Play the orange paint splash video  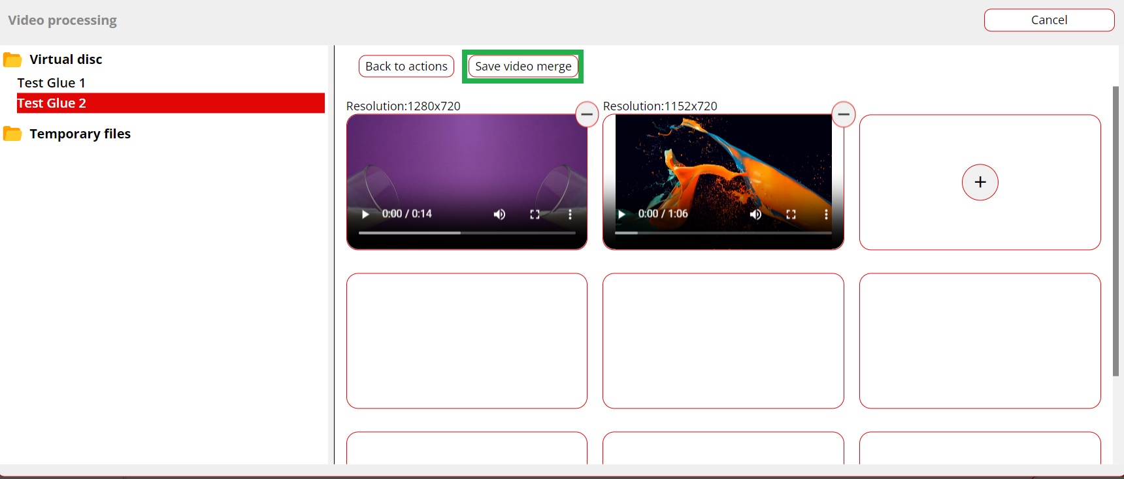pyautogui.click(x=621, y=214)
